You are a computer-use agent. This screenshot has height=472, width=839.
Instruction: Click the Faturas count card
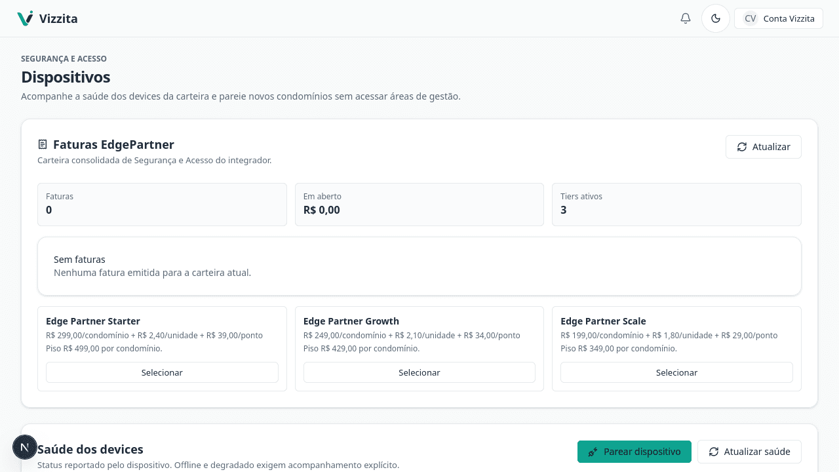162,205
